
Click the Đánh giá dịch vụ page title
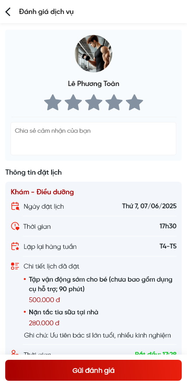[46, 12]
